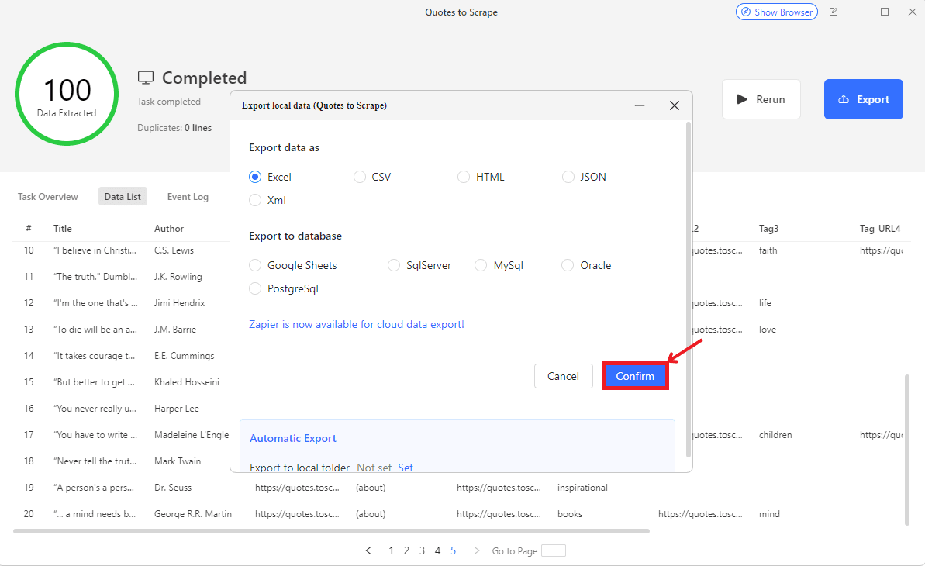The width and height of the screenshot is (925, 566).
Task: Minimize the Export local data dialog
Action: (640, 105)
